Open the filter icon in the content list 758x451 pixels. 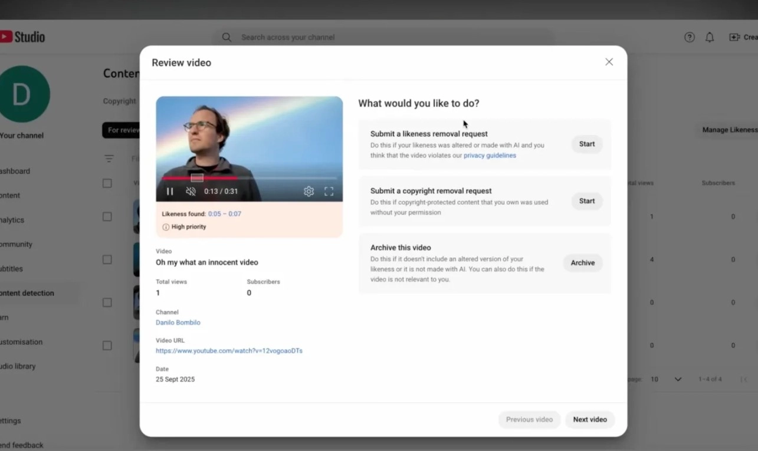(x=109, y=159)
